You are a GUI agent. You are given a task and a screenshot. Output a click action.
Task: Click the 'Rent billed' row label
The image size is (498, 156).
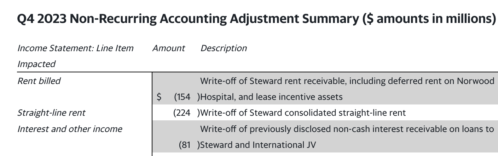(39, 81)
